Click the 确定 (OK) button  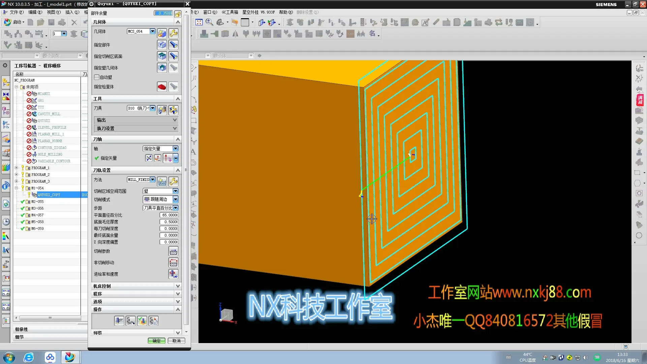tap(156, 341)
